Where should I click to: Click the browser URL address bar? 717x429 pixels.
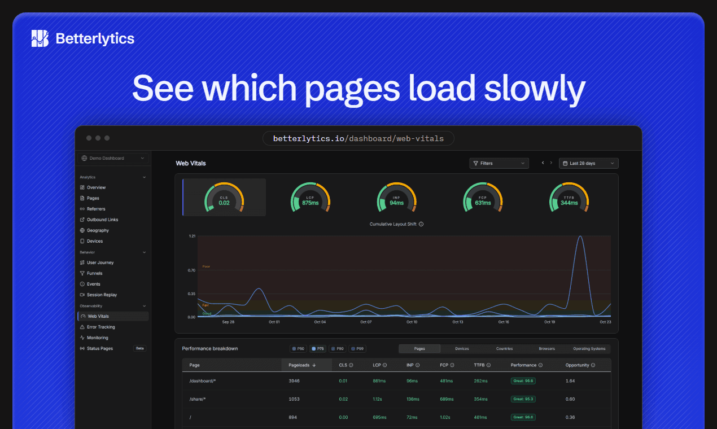[x=358, y=138]
